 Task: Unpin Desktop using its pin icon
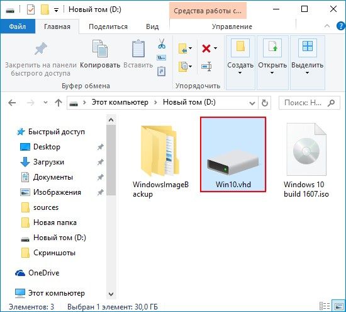point(101,147)
